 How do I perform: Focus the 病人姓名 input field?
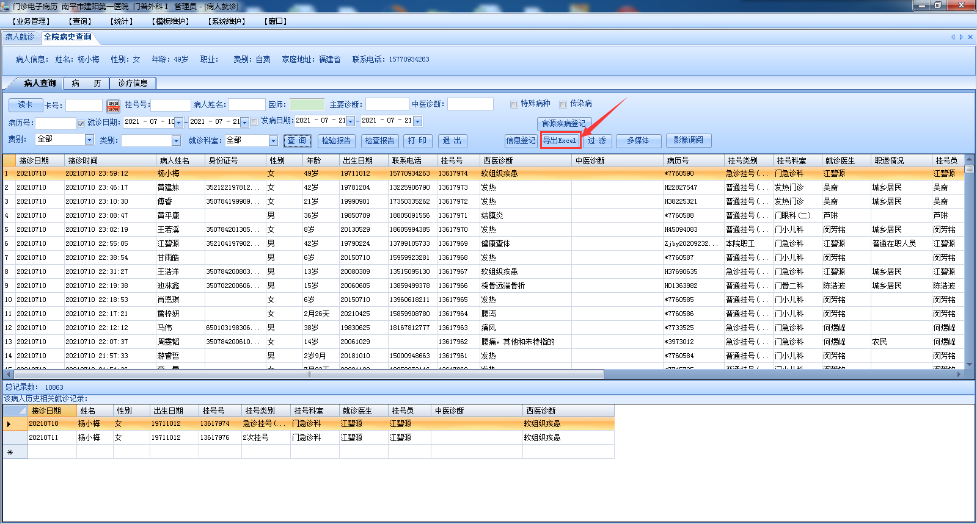click(247, 105)
